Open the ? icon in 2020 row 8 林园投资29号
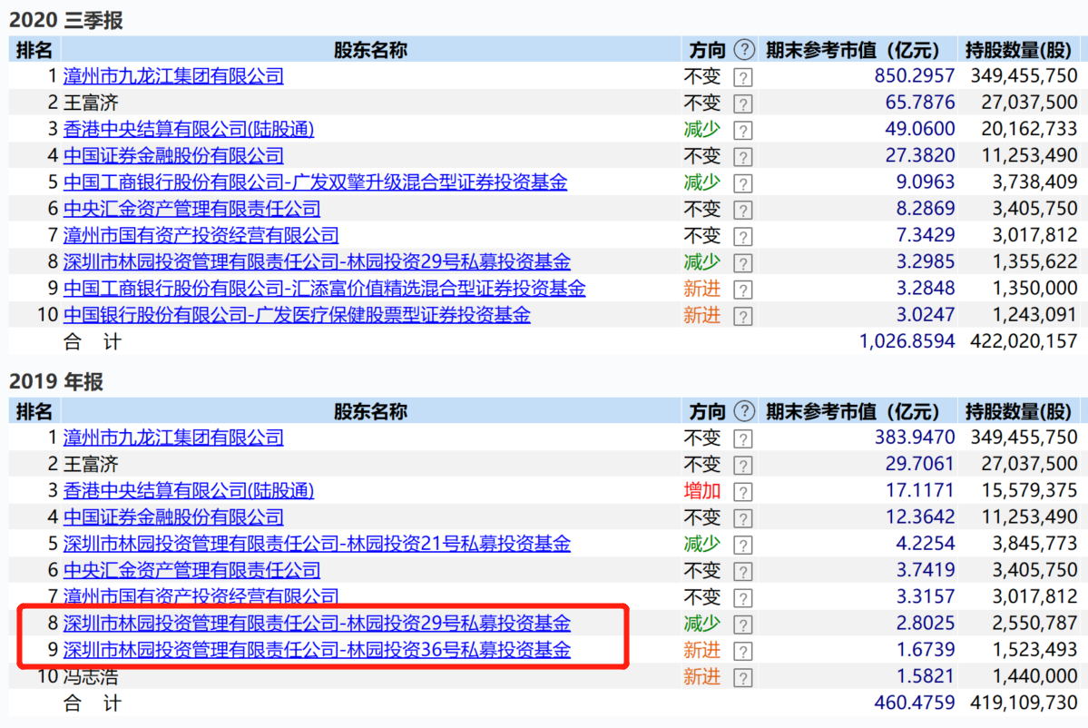This screenshot has width=1088, height=728. coord(742,263)
